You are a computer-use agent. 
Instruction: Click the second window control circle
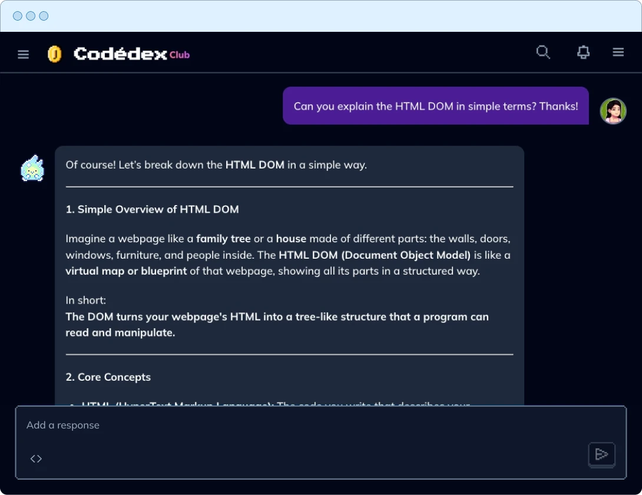31,16
